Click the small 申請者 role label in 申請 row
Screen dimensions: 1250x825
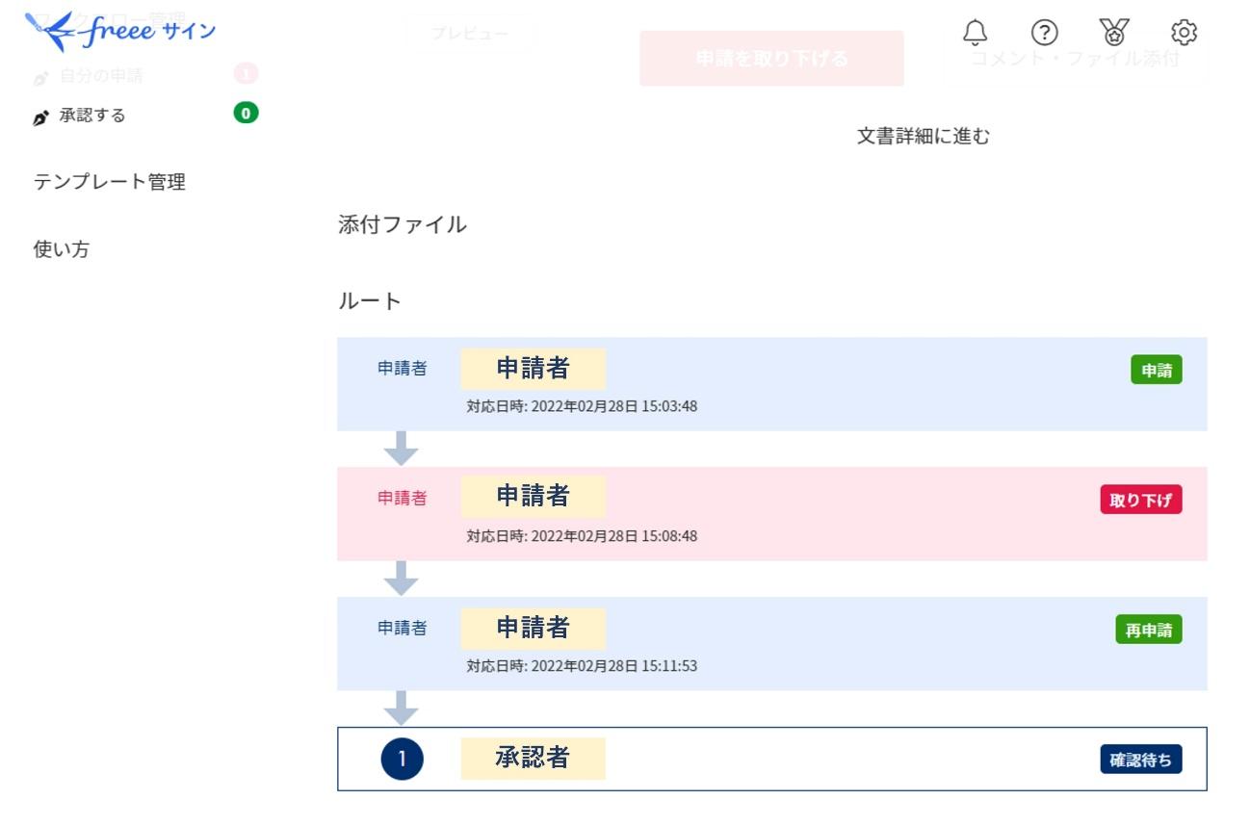(x=402, y=369)
